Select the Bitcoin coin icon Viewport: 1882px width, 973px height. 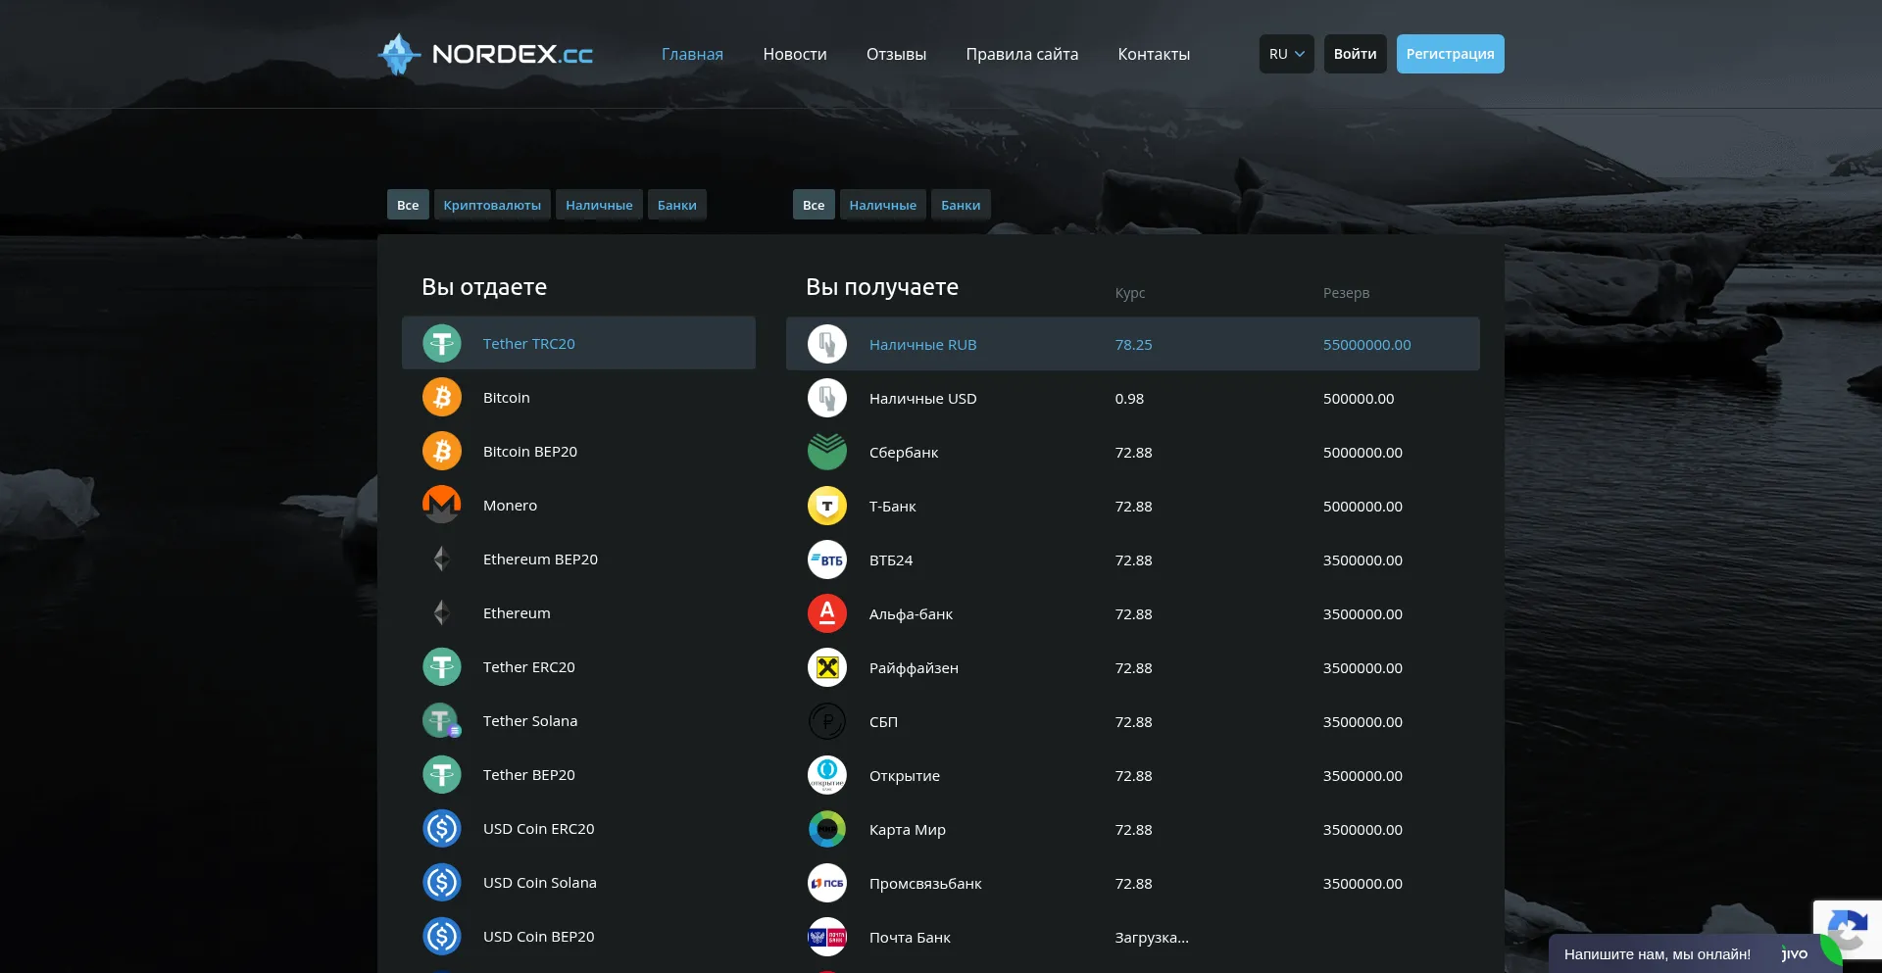click(442, 398)
